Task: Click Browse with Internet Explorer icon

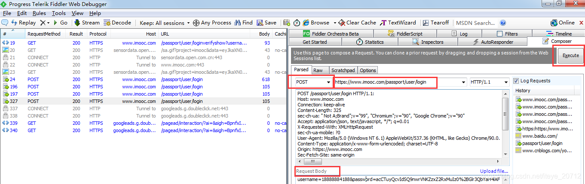Action: click(306, 23)
